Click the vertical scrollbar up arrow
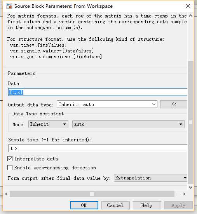Screen dimensions: 197x214 coord(190,16)
